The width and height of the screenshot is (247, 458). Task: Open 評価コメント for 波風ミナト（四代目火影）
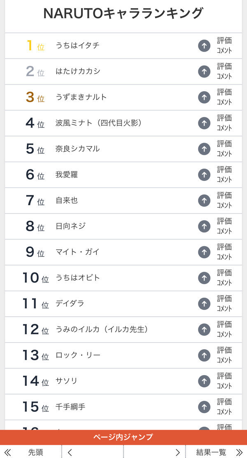[x=224, y=123]
